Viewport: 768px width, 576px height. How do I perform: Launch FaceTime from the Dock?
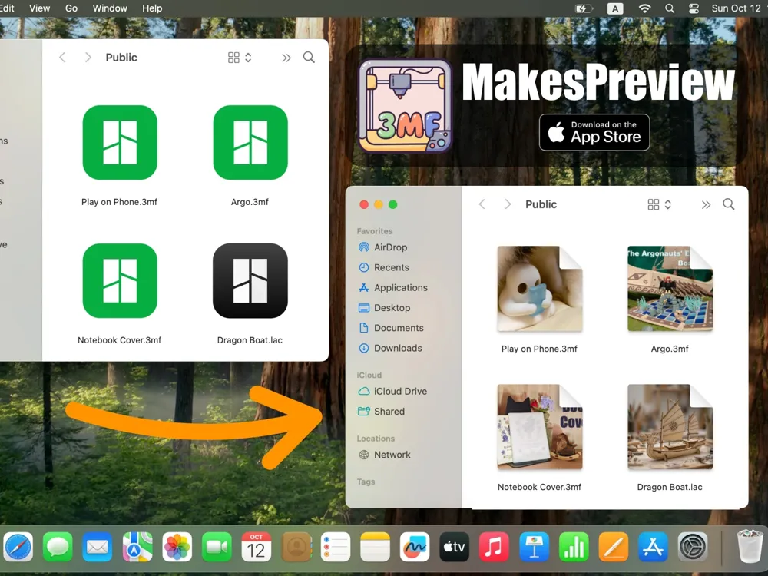coord(217,547)
